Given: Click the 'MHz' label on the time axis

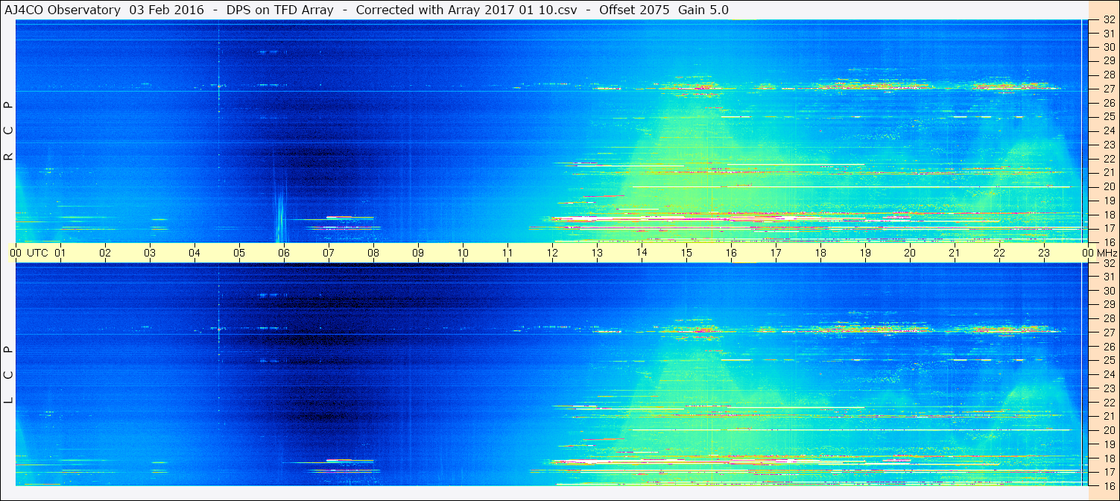Looking at the screenshot, I should pyautogui.click(x=1107, y=253).
